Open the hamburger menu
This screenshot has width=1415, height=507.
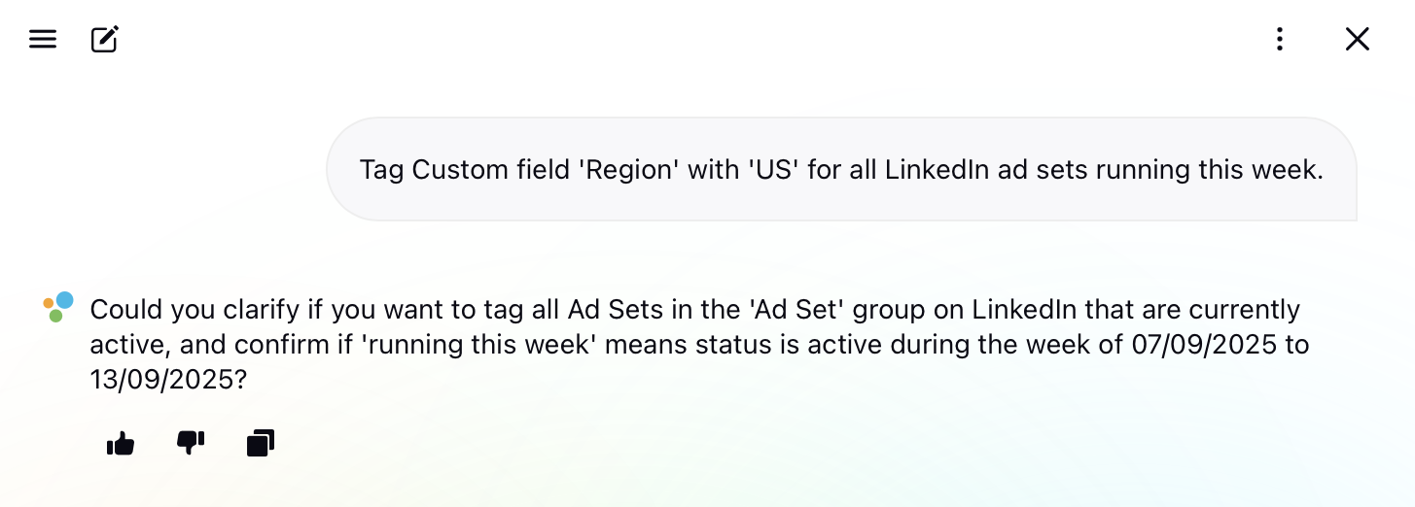[x=43, y=39]
